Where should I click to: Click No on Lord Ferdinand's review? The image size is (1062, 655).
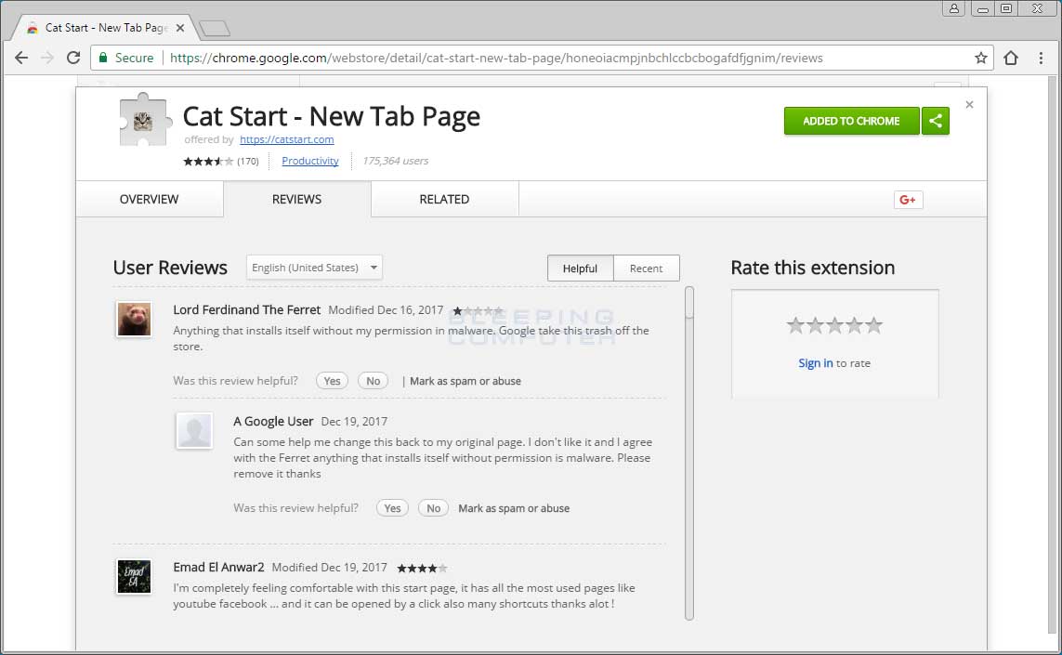tap(374, 381)
